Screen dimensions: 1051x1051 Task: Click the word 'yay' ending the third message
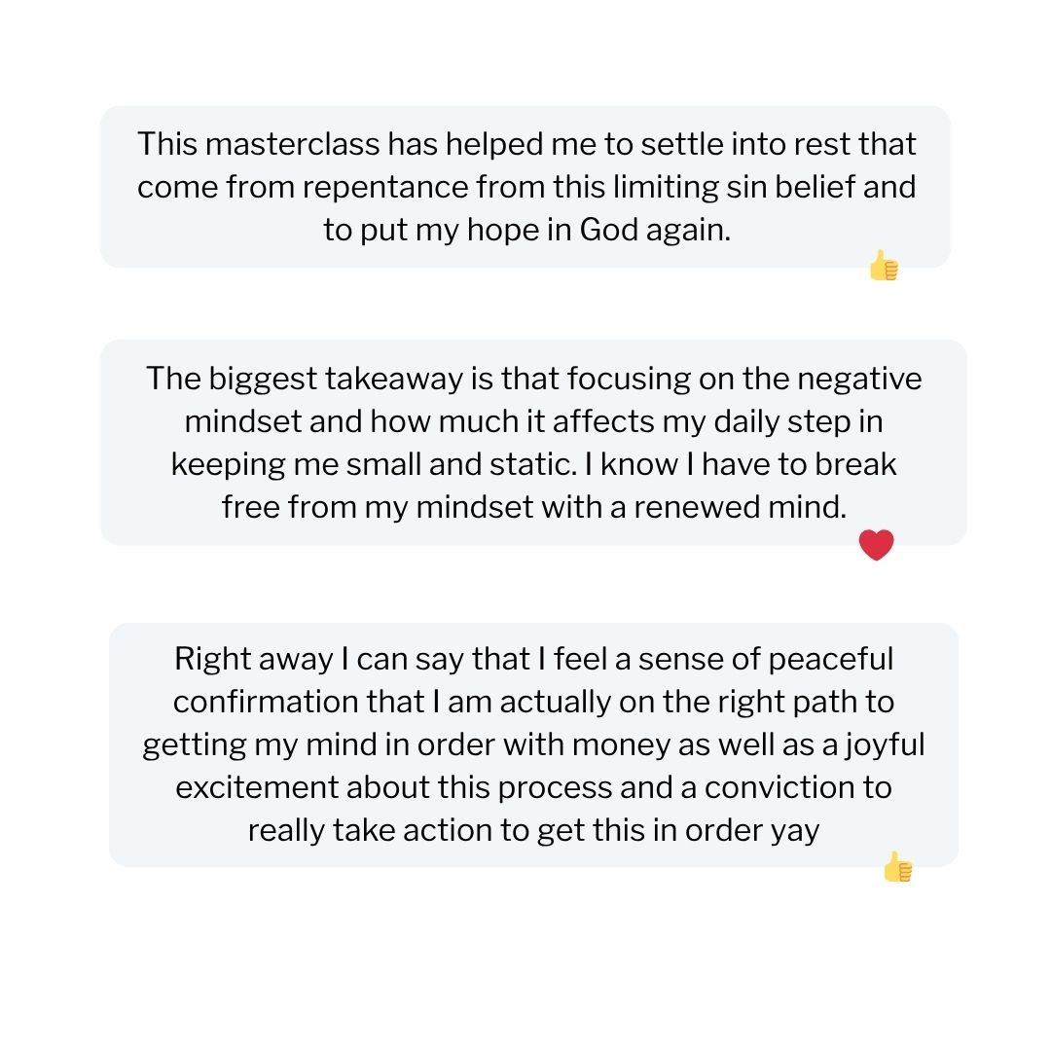coord(795,832)
